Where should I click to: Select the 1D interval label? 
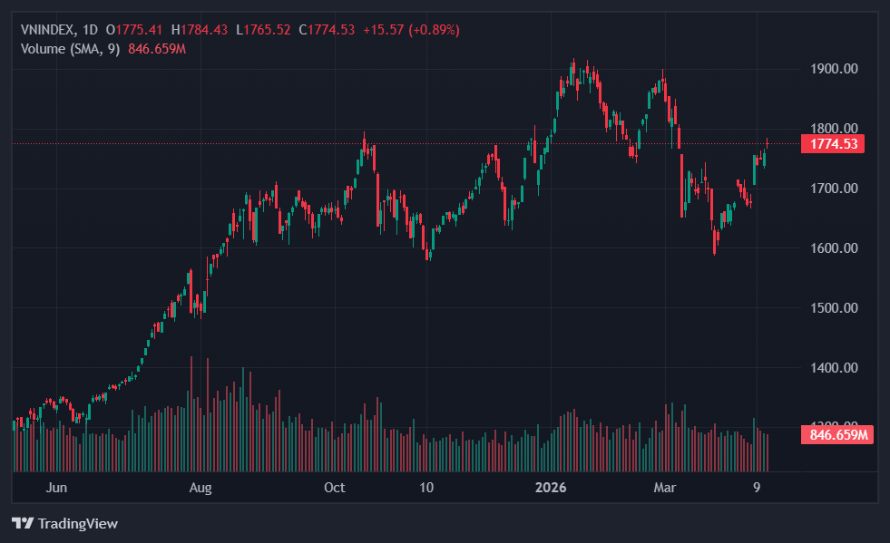[90, 30]
